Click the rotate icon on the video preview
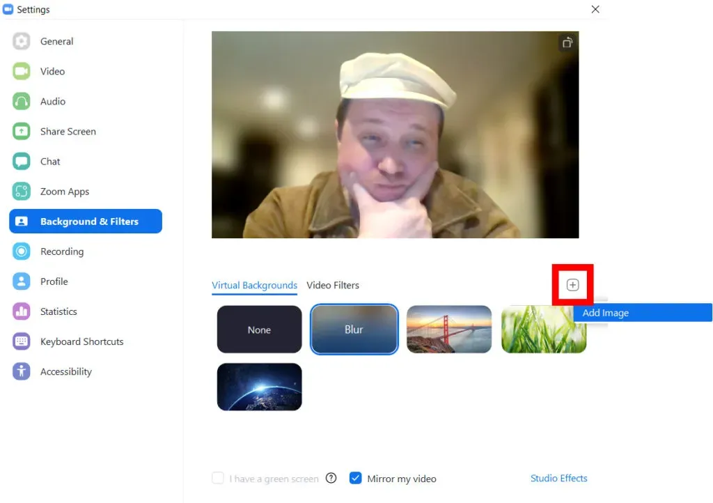Viewport: 713px width, 503px height. (x=567, y=42)
